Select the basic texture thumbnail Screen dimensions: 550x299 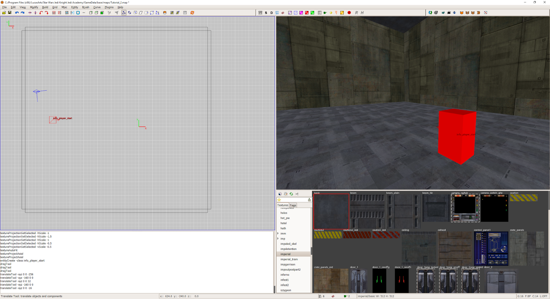tap(331, 211)
